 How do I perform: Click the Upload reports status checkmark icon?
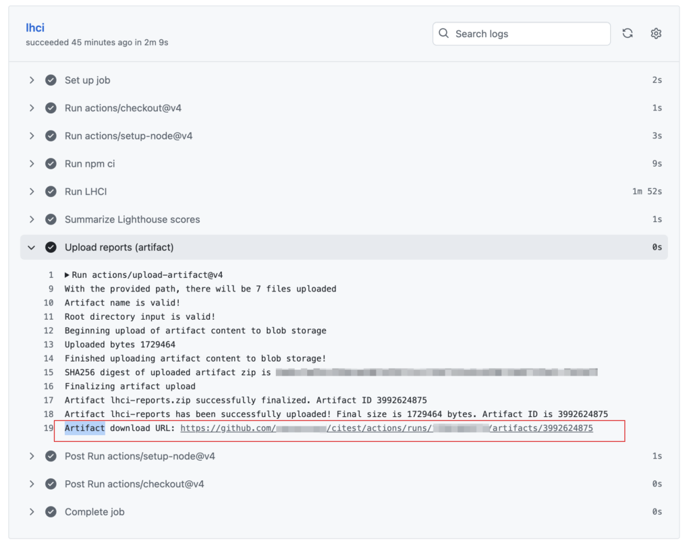pos(51,248)
